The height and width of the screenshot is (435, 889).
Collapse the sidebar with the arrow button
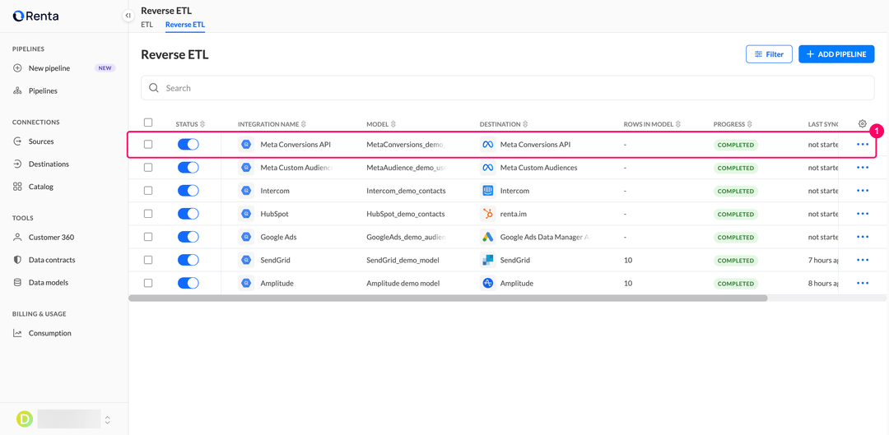pos(128,16)
